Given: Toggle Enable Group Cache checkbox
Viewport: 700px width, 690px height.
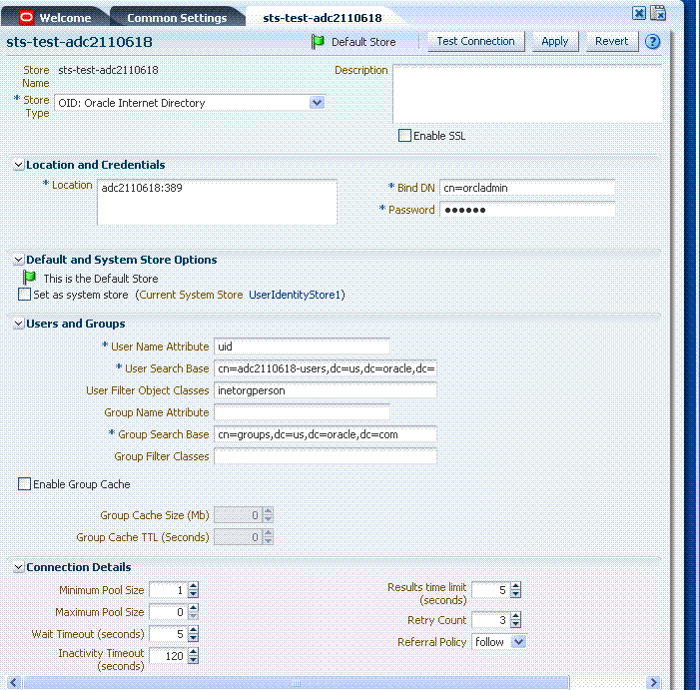Looking at the screenshot, I should (24, 484).
